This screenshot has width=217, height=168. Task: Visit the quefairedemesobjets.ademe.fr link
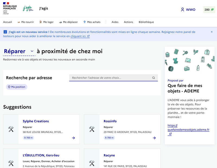pyautogui.click(x=188, y=128)
